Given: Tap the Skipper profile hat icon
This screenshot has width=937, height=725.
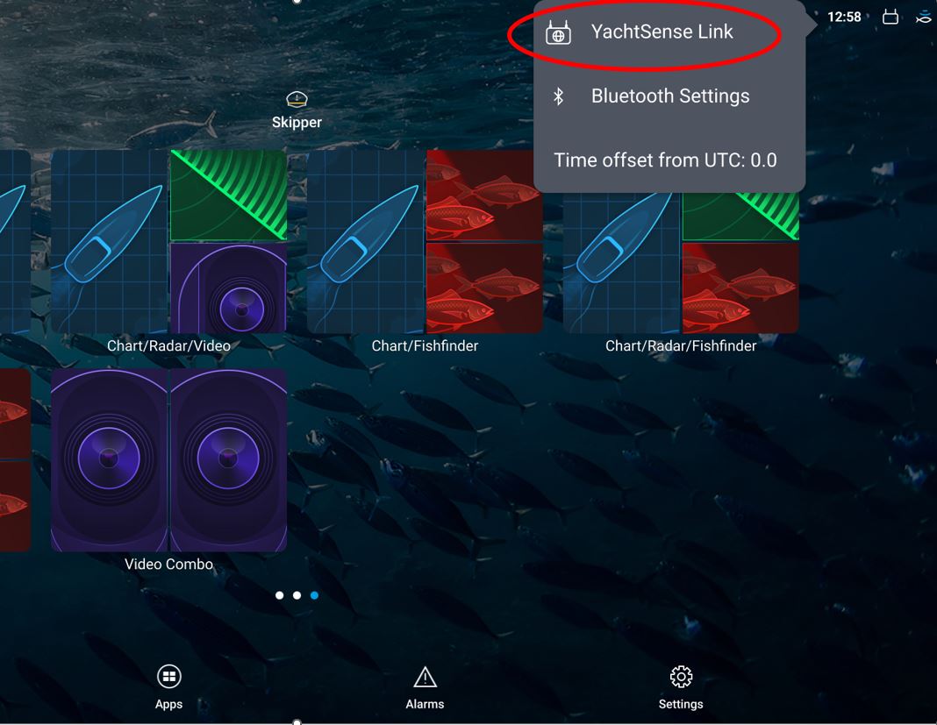Looking at the screenshot, I should click(297, 99).
